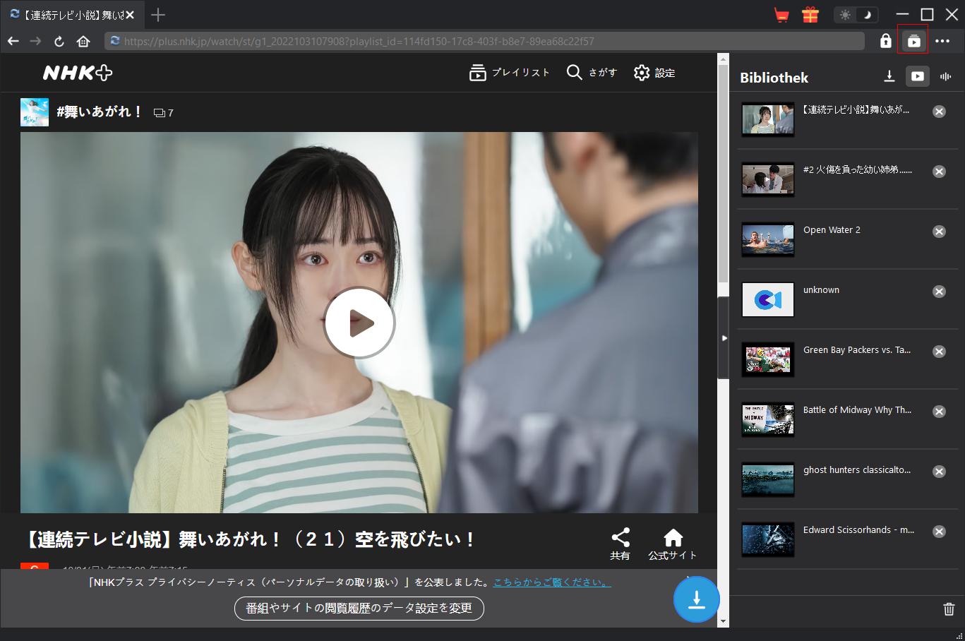The height and width of the screenshot is (641, 965).
Task: Click the shopping cart icon
Action: [x=781, y=15]
